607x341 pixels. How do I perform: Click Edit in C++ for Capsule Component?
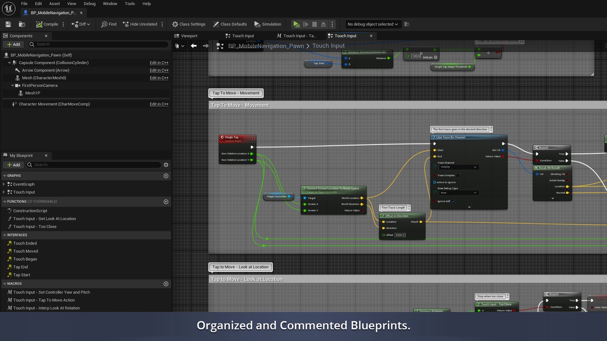pyautogui.click(x=159, y=63)
